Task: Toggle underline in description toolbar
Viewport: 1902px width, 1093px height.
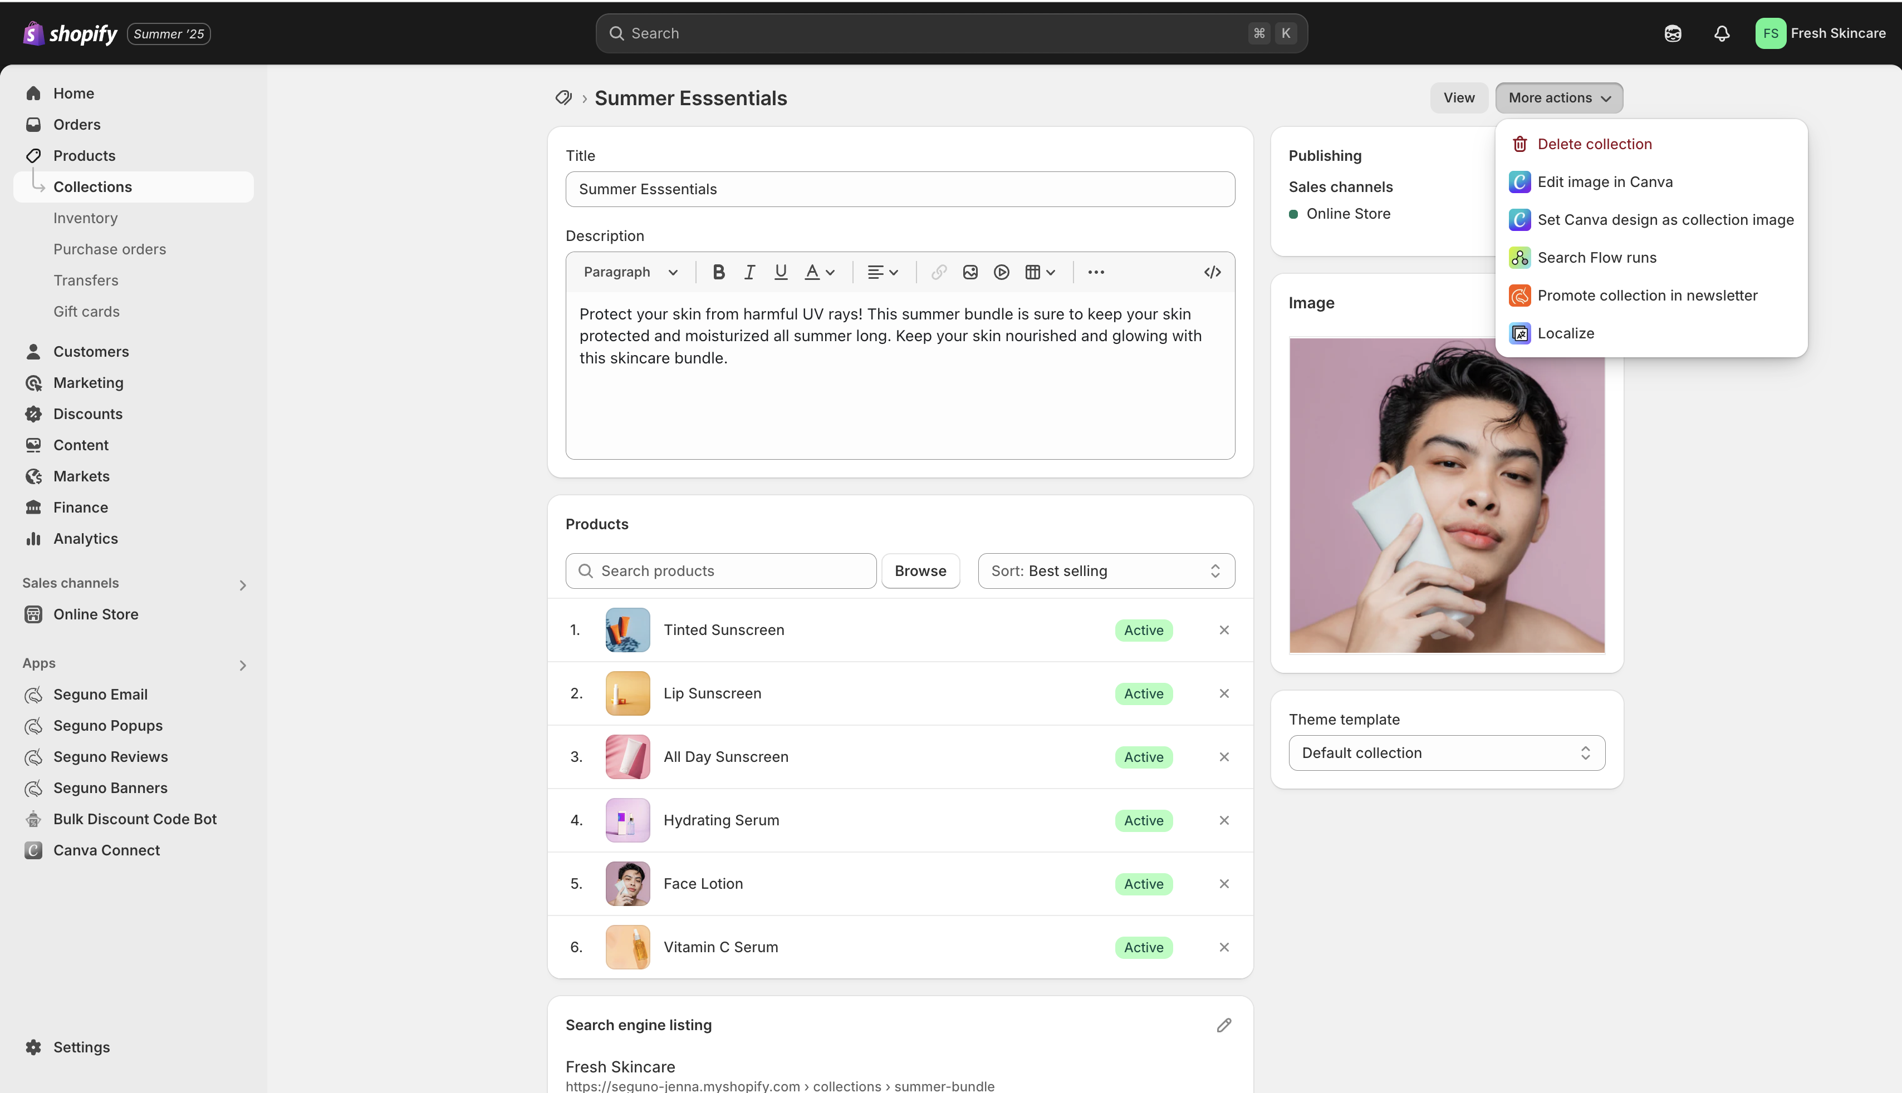Action: [780, 273]
